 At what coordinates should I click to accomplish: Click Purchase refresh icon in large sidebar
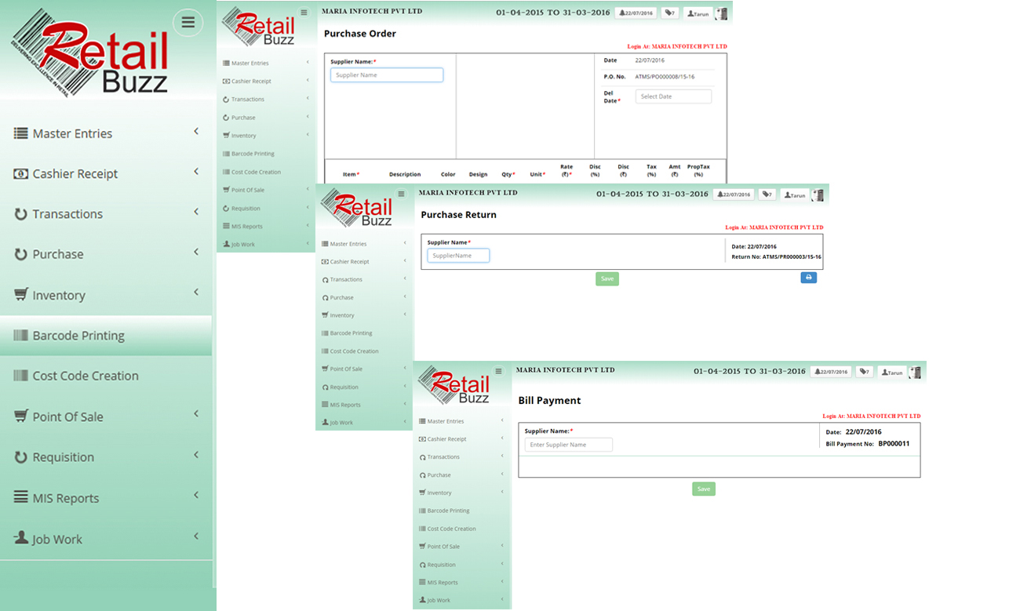pos(21,254)
